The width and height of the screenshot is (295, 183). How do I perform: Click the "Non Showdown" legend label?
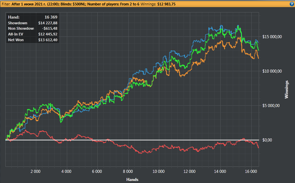pos(21,28)
